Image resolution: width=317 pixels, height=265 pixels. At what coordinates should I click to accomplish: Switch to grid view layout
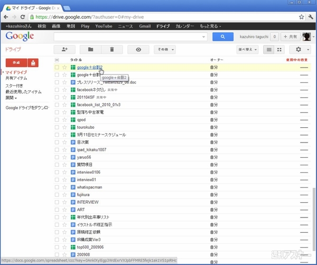click(279, 50)
